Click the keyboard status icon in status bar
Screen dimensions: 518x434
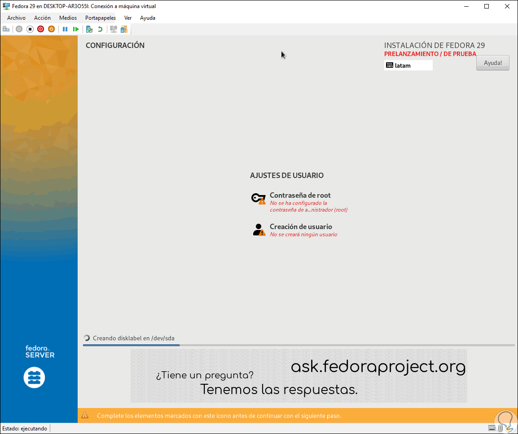(x=492, y=428)
